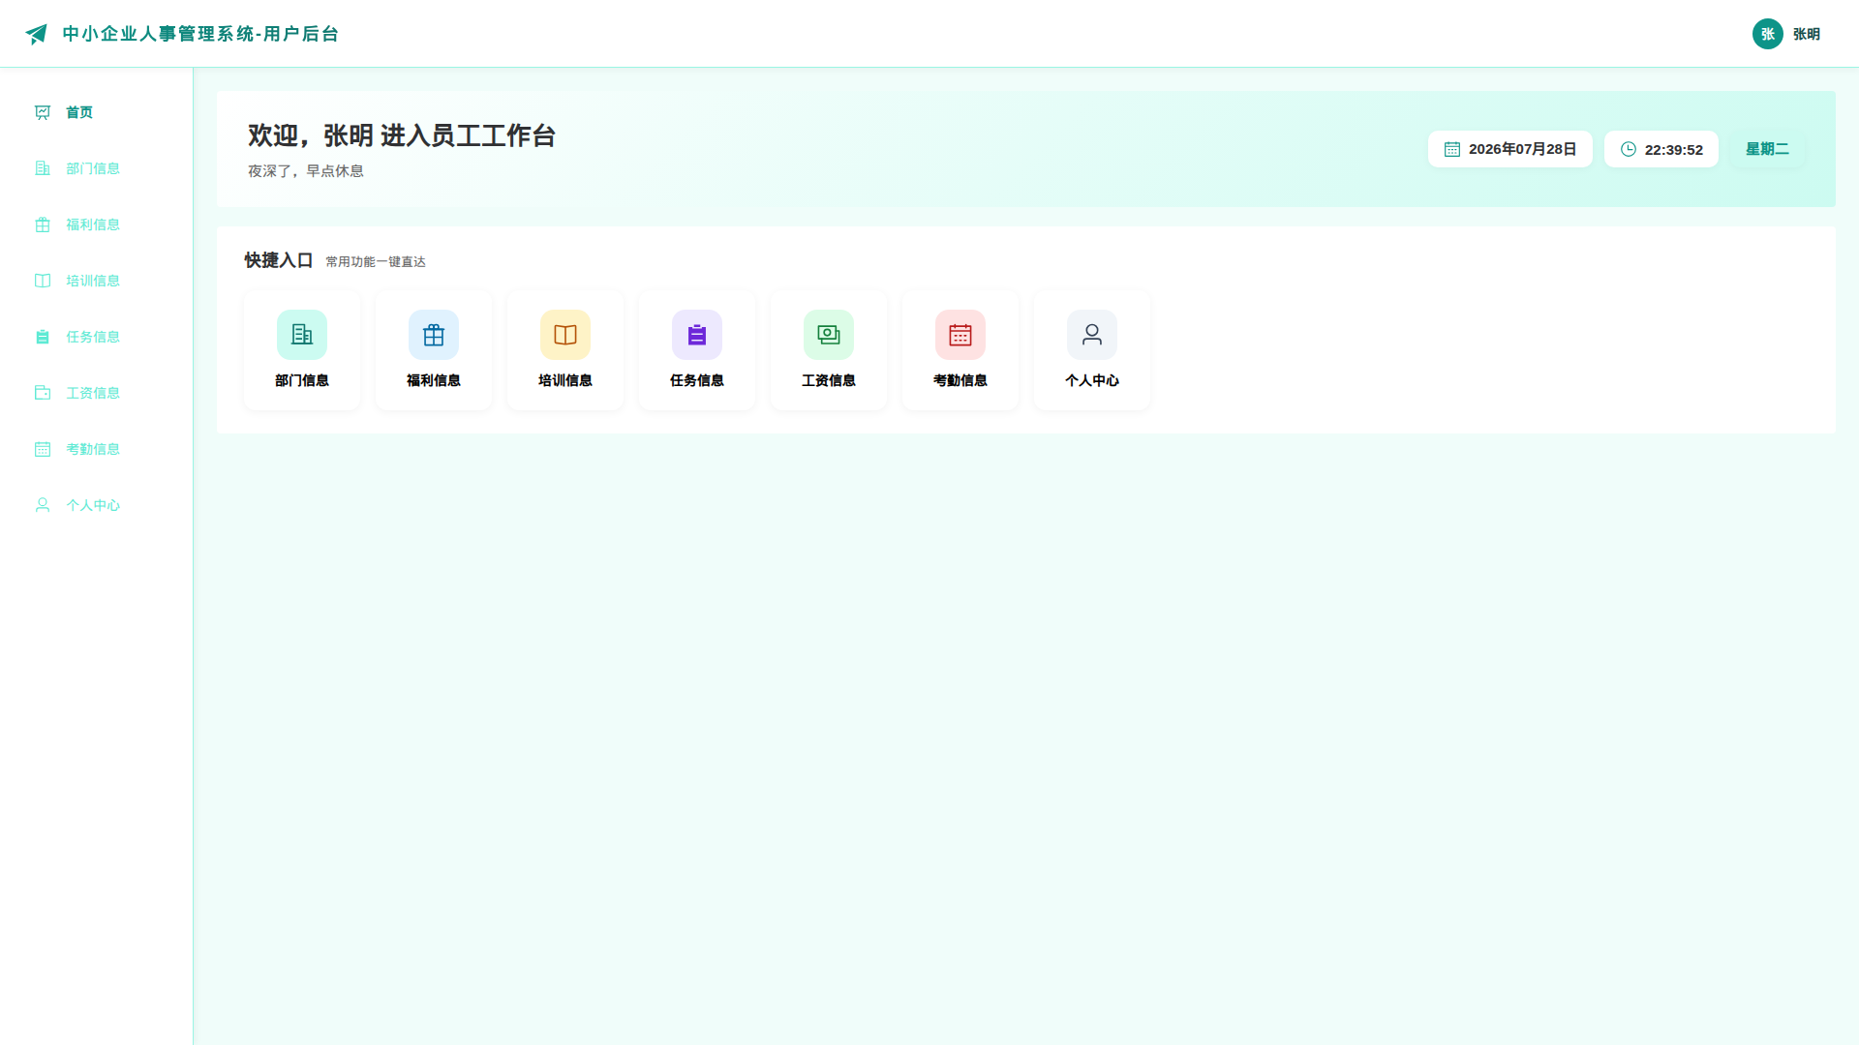The width and height of the screenshot is (1859, 1045).
Task: Click the gray person icon on the 个人中心 card
Action: coord(1092,335)
